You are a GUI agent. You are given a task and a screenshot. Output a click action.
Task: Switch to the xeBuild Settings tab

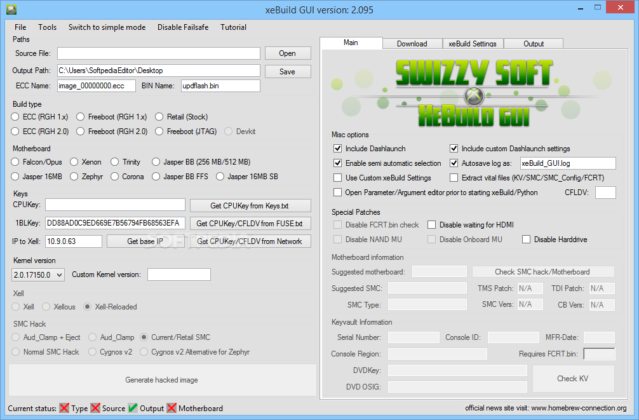(x=473, y=44)
